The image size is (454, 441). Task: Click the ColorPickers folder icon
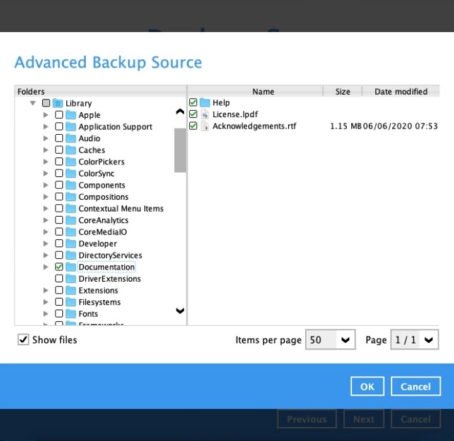tap(71, 161)
